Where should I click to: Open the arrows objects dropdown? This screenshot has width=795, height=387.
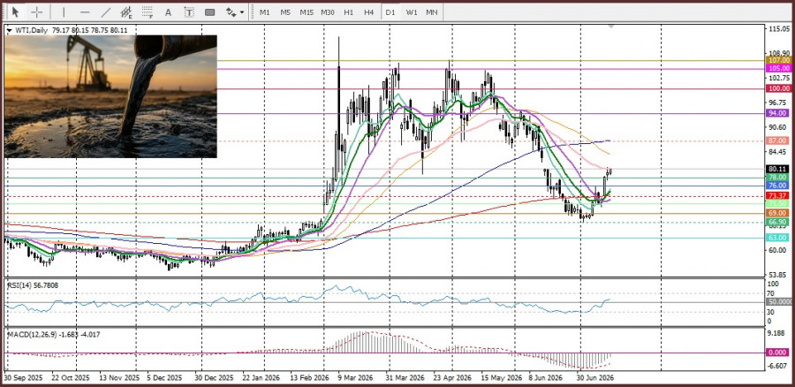pyautogui.click(x=235, y=11)
